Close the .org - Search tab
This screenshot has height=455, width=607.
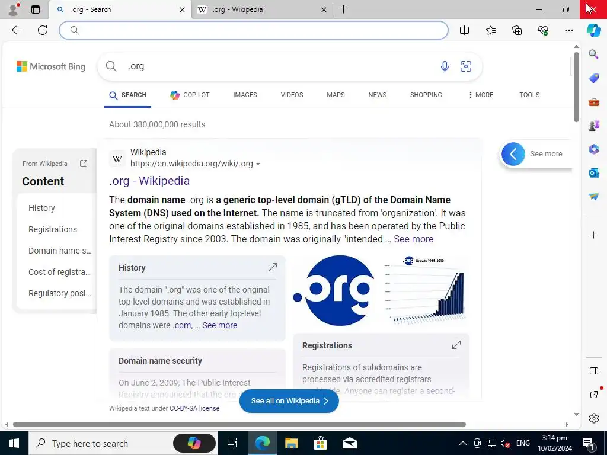182,9
